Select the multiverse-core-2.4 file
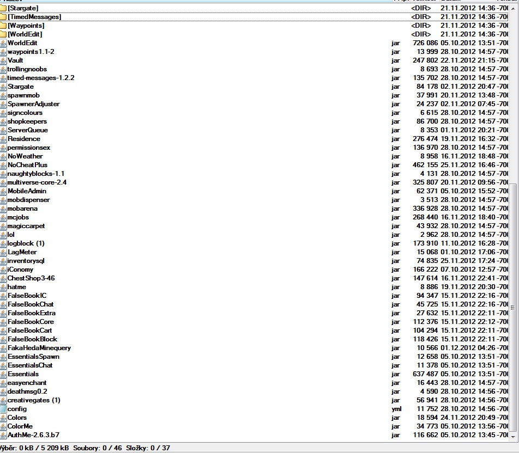 (37, 182)
